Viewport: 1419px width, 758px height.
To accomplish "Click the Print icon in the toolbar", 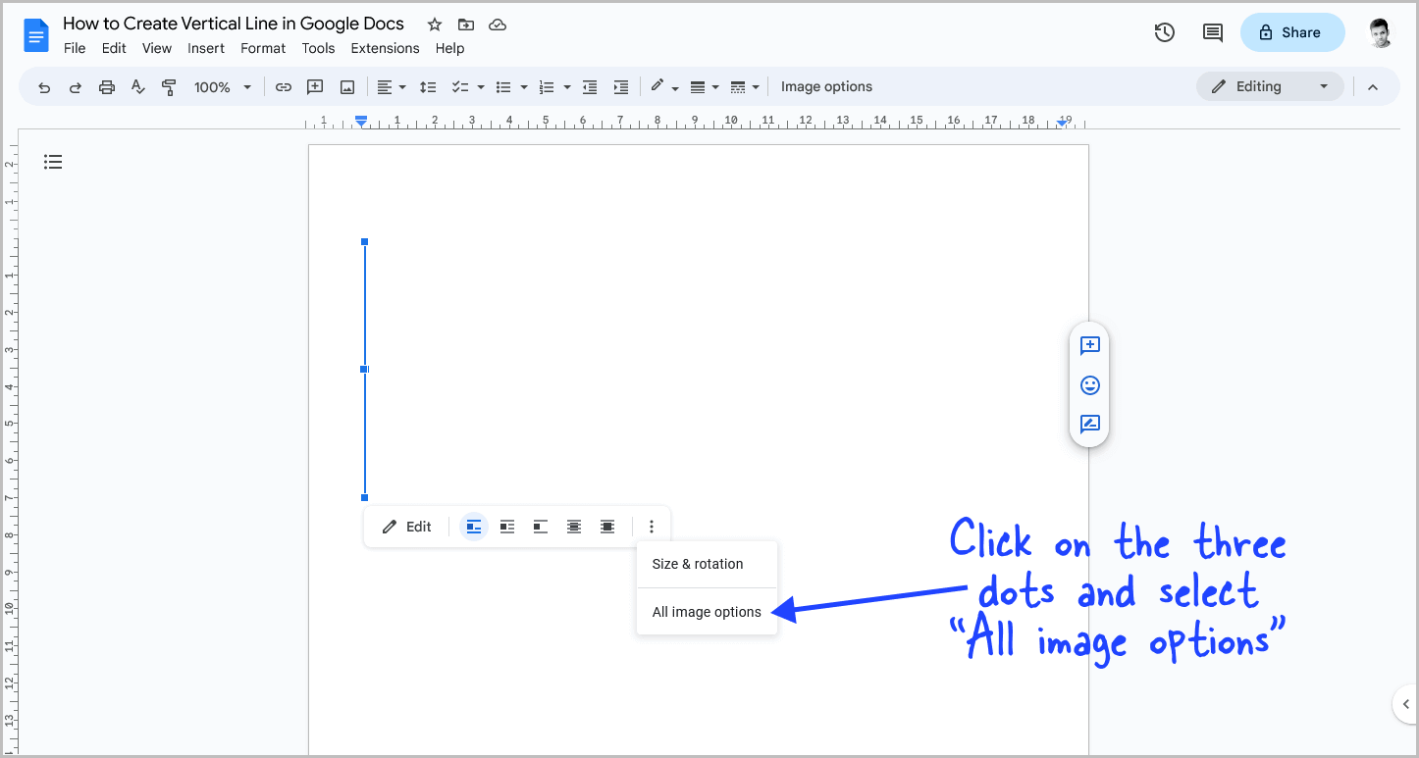I will tap(106, 86).
